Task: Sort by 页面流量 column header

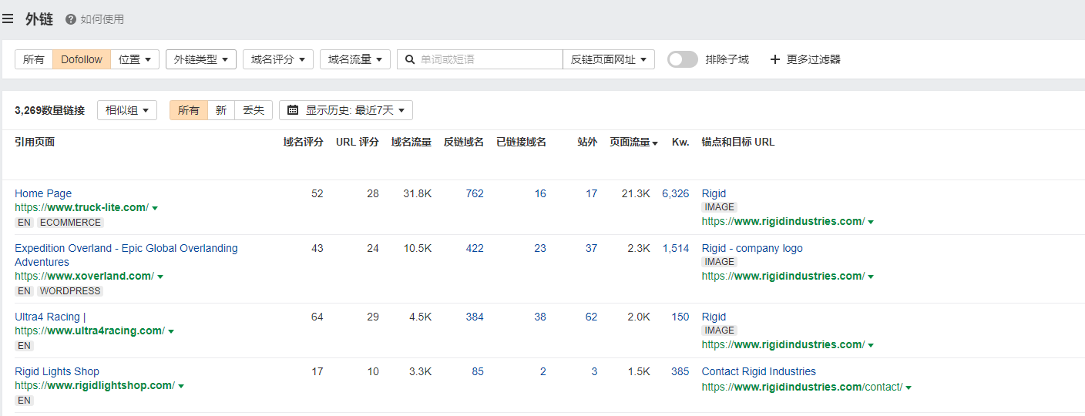Action: pyautogui.click(x=633, y=142)
